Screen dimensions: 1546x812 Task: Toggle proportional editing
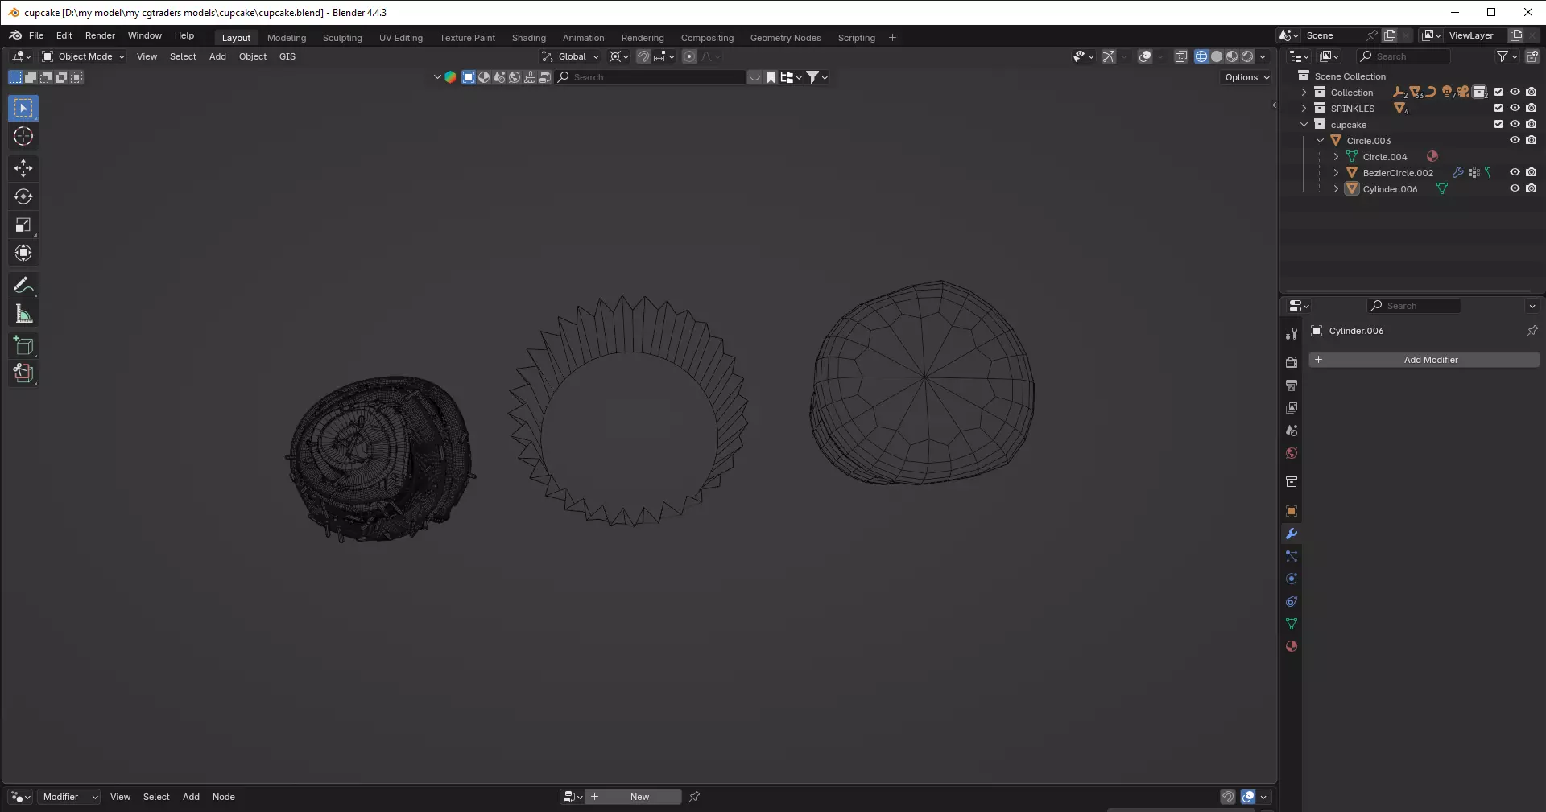689,56
